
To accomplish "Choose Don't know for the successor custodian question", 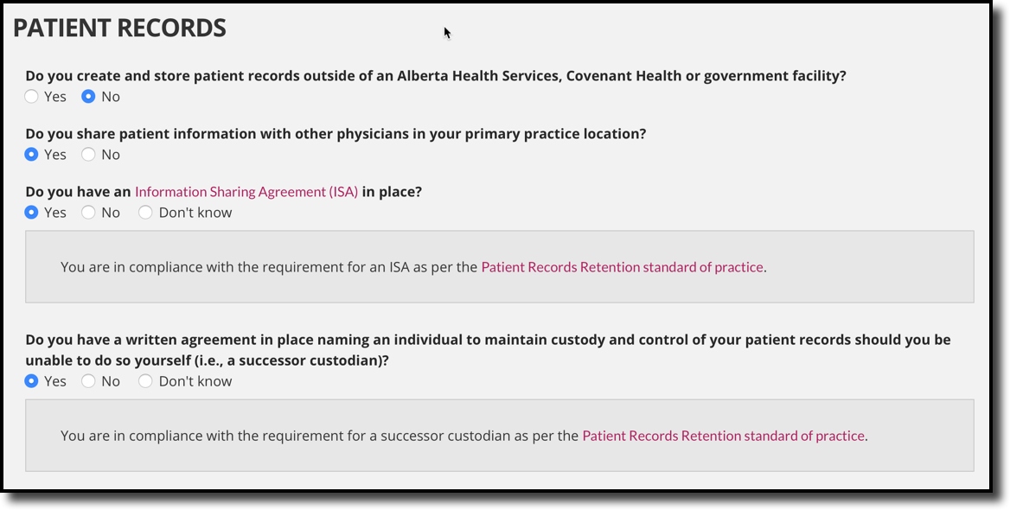I will pyautogui.click(x=145, y=380).
